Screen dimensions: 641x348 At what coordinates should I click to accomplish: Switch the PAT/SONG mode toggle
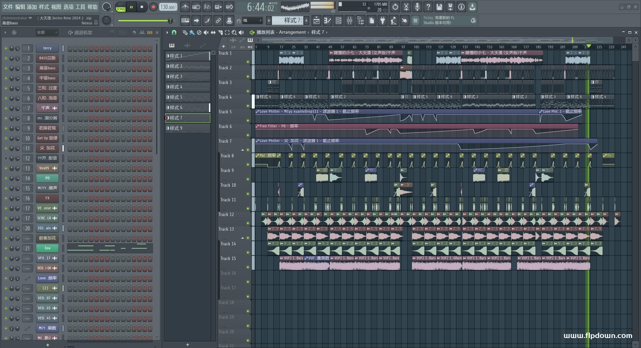coord(121,7)
